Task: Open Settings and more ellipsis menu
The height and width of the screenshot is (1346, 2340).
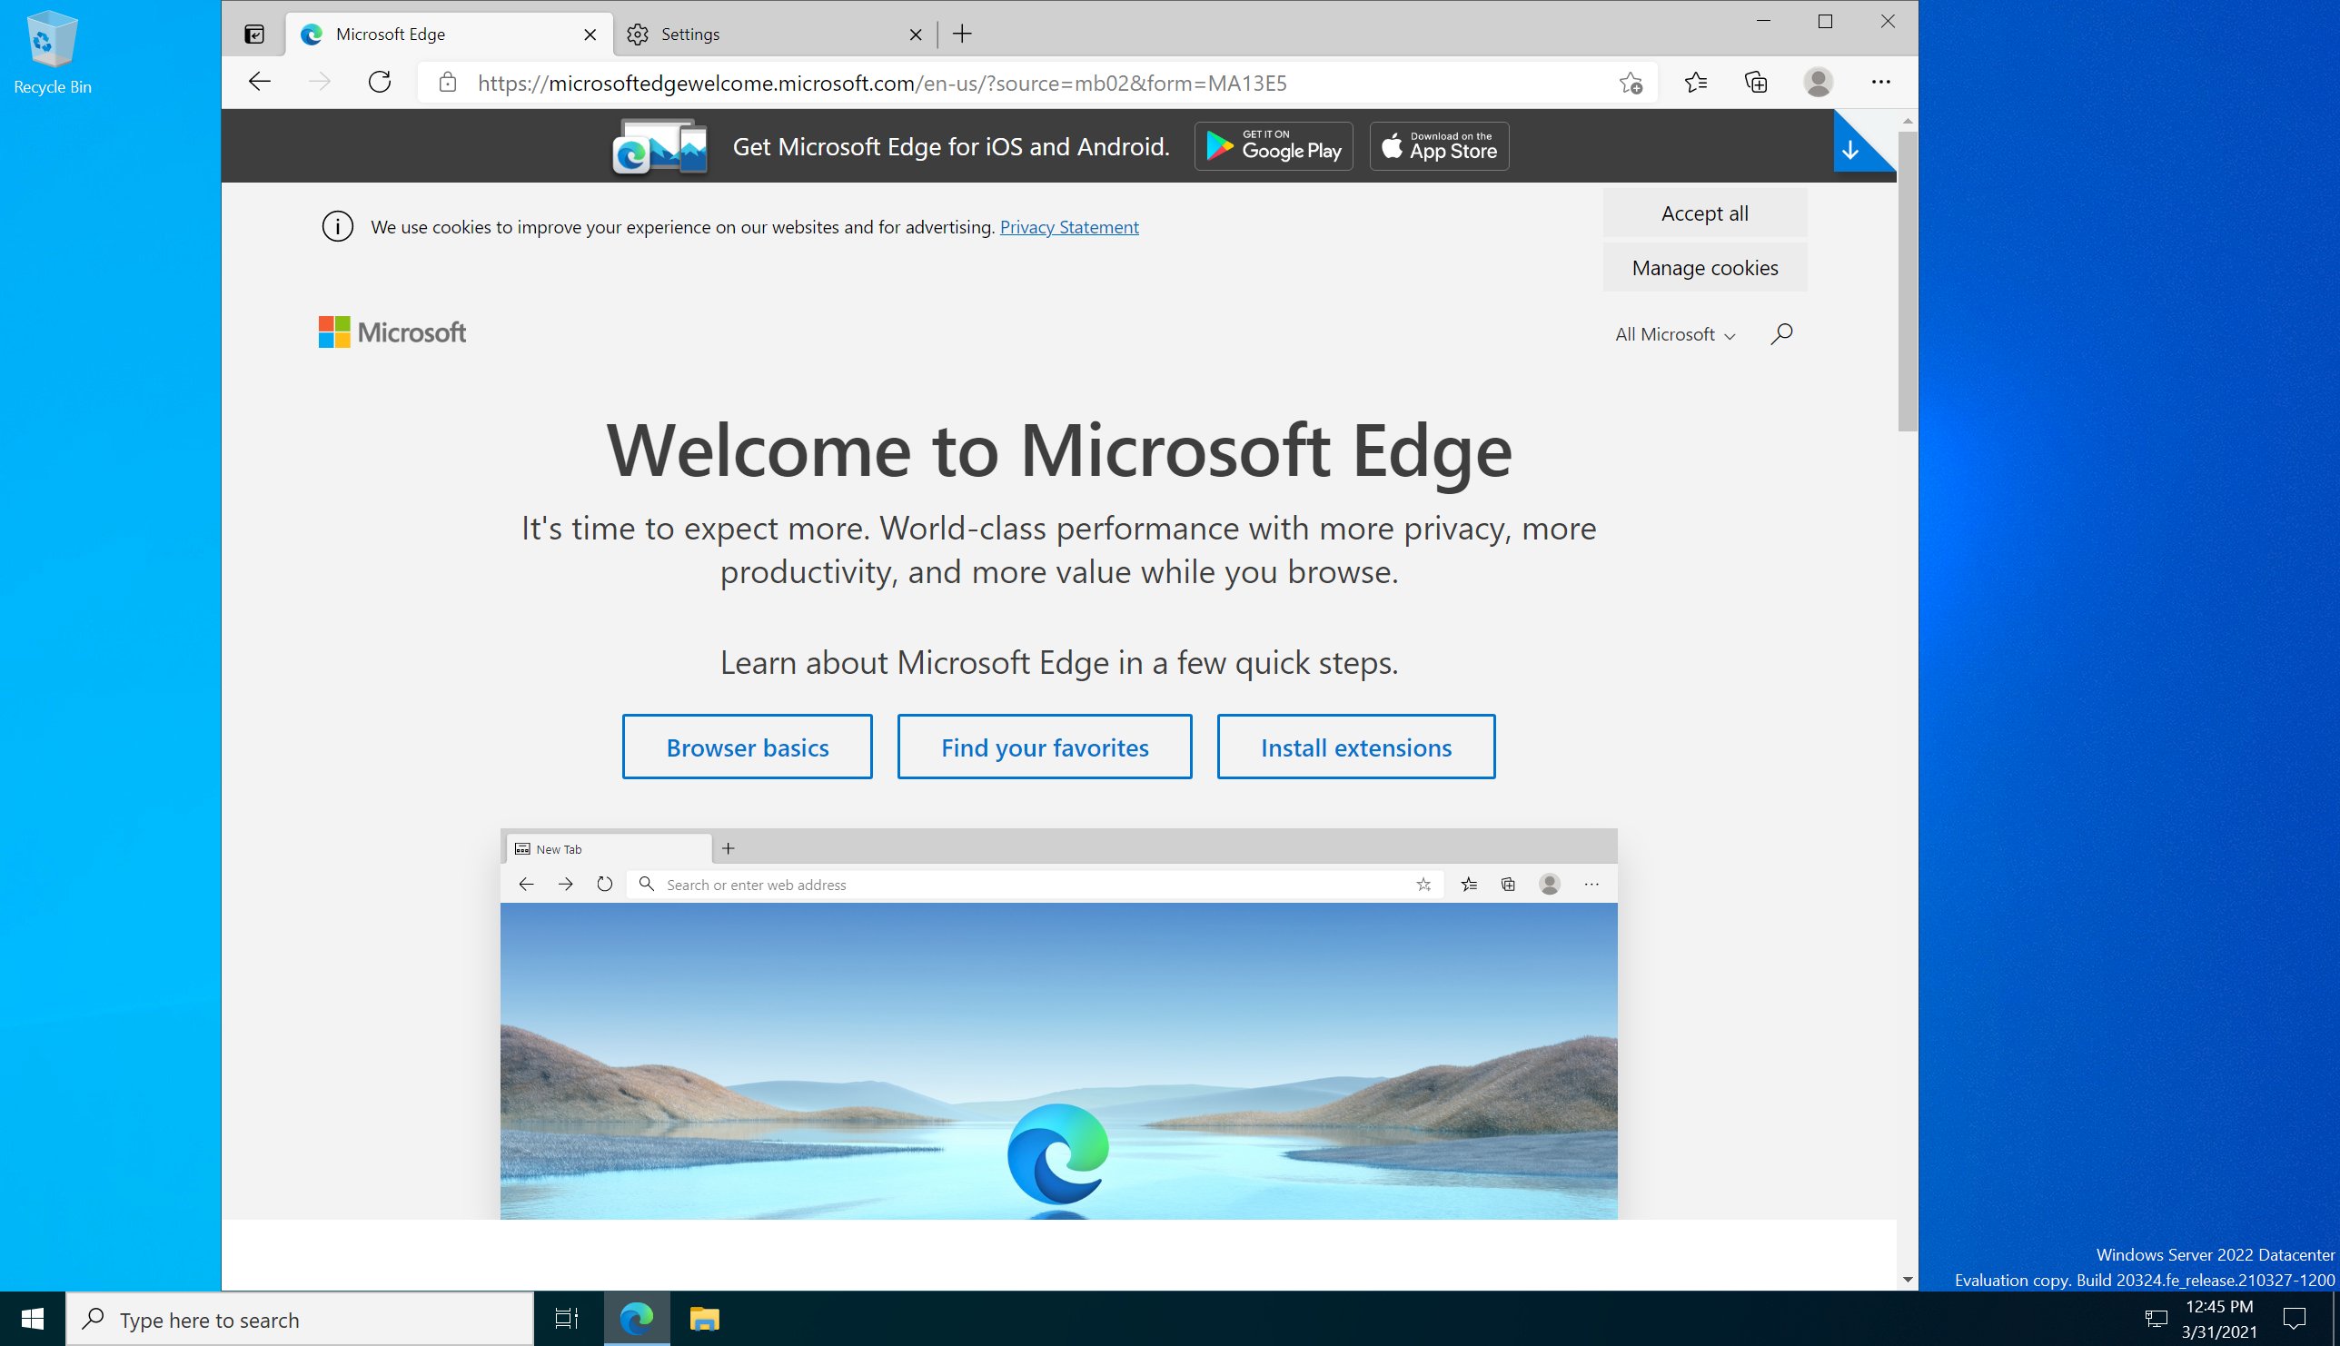Action: (1880, 83)
